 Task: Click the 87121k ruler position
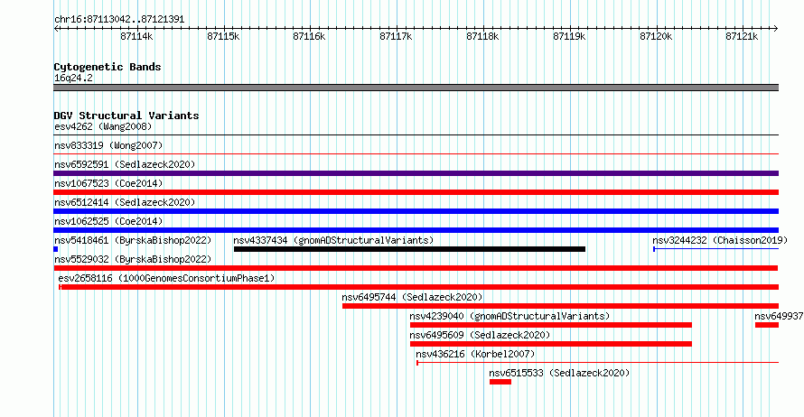pos(742,36)
